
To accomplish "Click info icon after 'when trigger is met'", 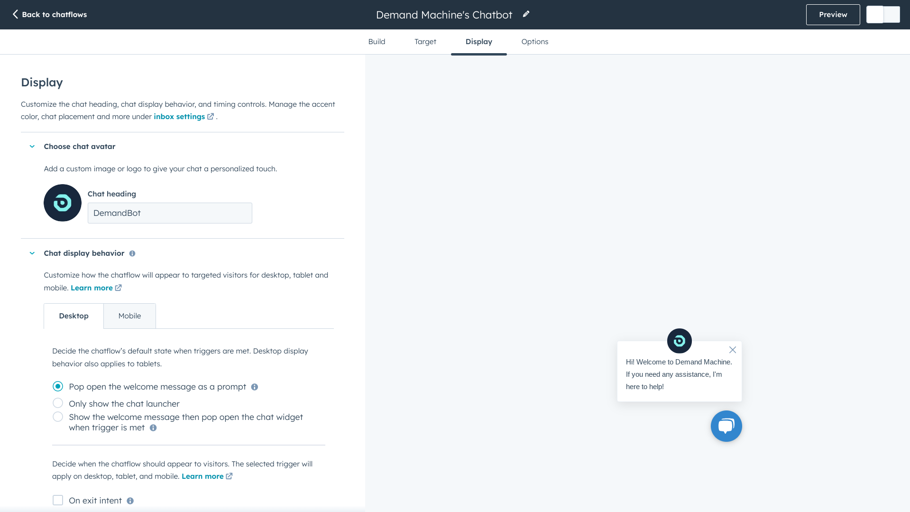I will 153,428.
